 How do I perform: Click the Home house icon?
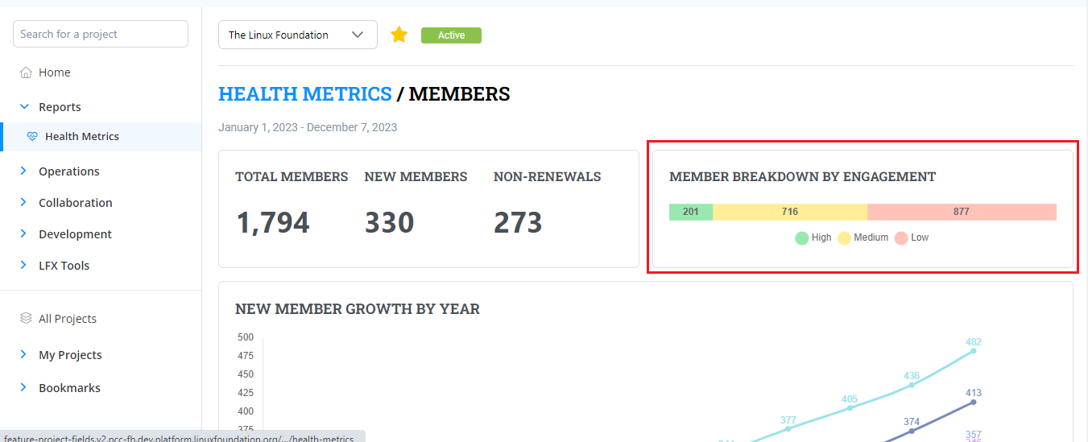click(x=26, y=72)
